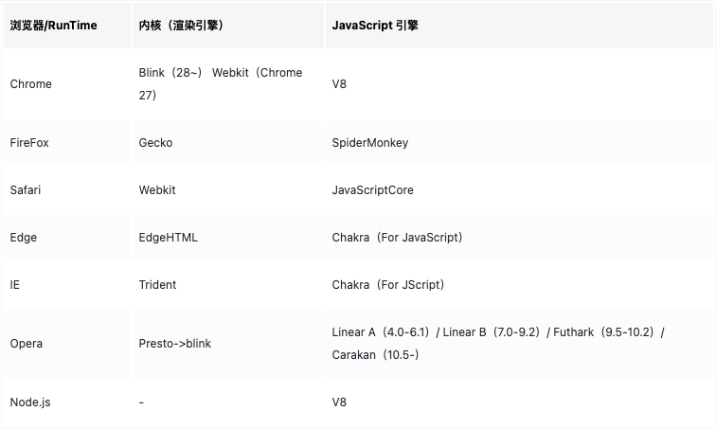Click the Linear A / Carakan engines cell
Viewport: 716px width, 429px height.
(499, 344)
